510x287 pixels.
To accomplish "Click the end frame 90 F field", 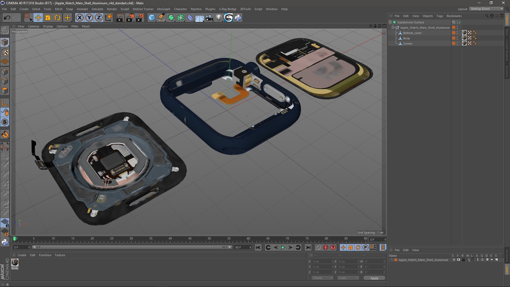I will [x=243, y=247].
